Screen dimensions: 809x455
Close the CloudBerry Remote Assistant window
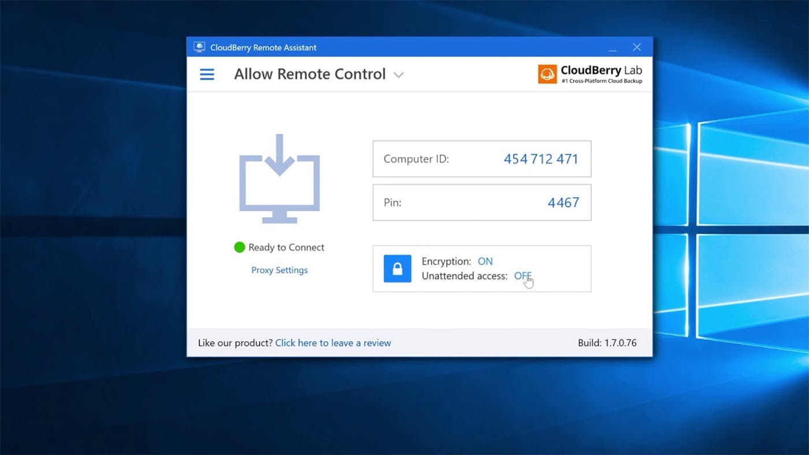637,47
